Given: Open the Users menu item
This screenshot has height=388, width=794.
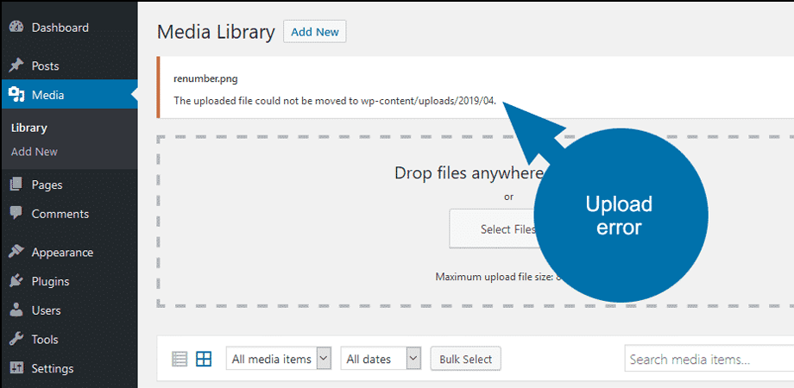Looking at the screenshot, I should [x=69, y=310].
